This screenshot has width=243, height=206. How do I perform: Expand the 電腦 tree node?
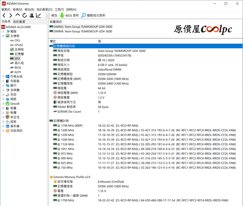[3, 31]
